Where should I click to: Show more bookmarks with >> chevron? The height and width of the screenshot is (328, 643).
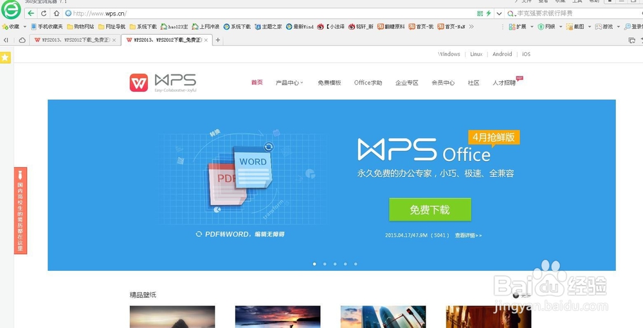(471, 26)
